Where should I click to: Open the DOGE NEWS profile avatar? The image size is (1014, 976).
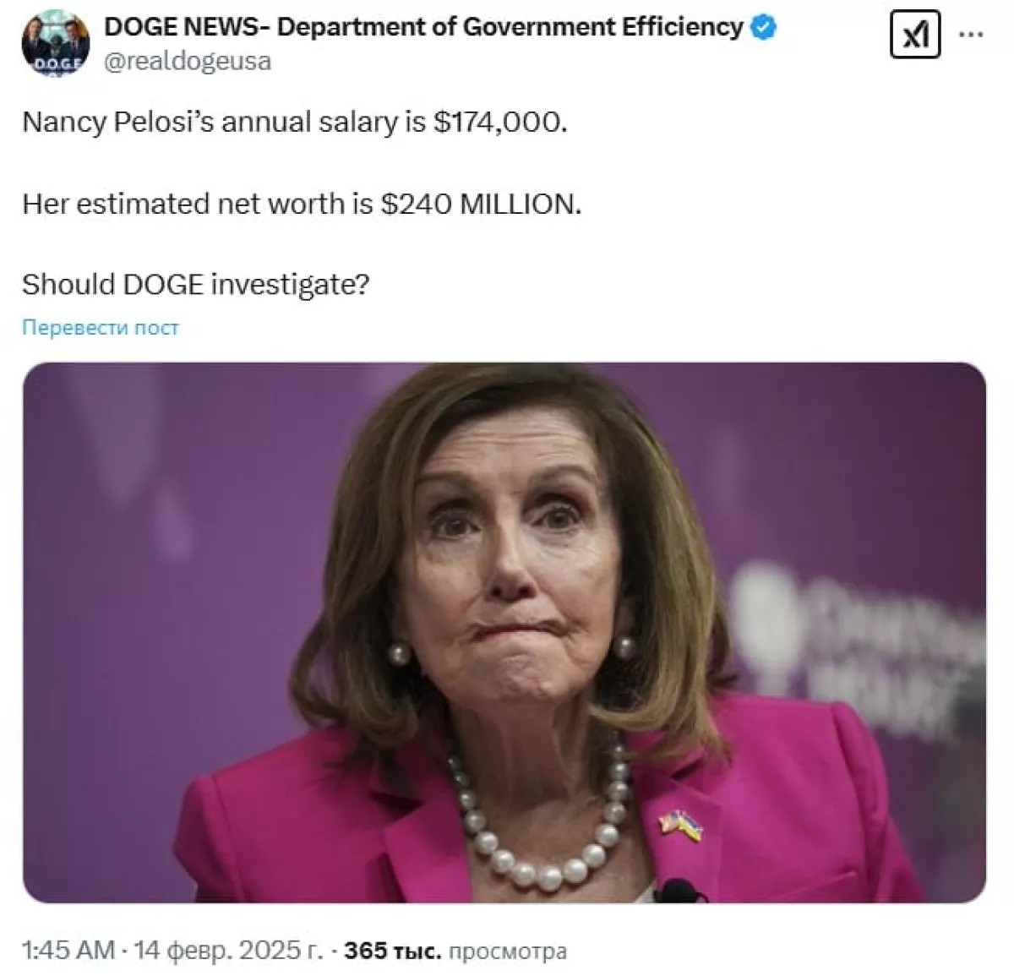56,42
